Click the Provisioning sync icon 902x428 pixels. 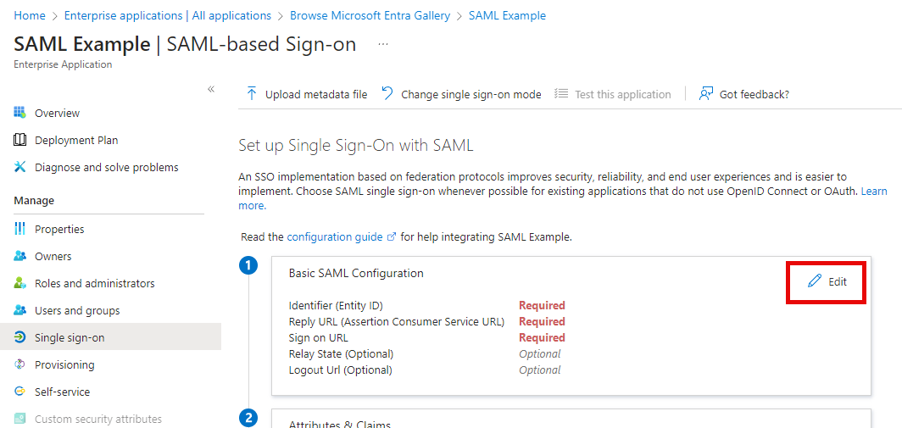click(19, 364)
